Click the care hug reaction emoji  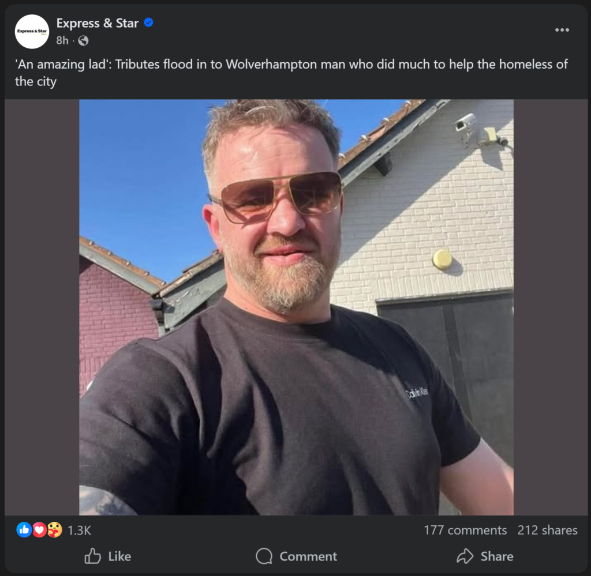pos(54,530)
